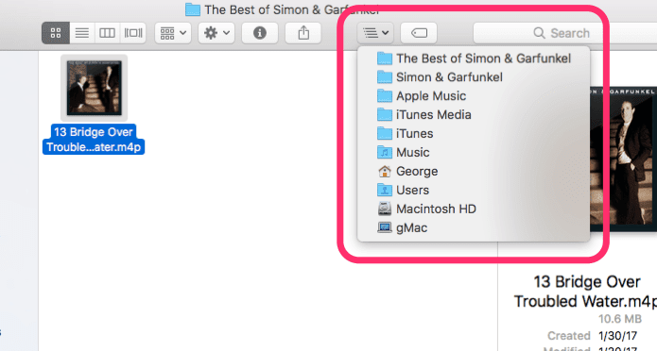Screen dimensions: 657x351
Task: Choose Simon & Garfunkel in path menu
Action: click(x=474, y=77)
